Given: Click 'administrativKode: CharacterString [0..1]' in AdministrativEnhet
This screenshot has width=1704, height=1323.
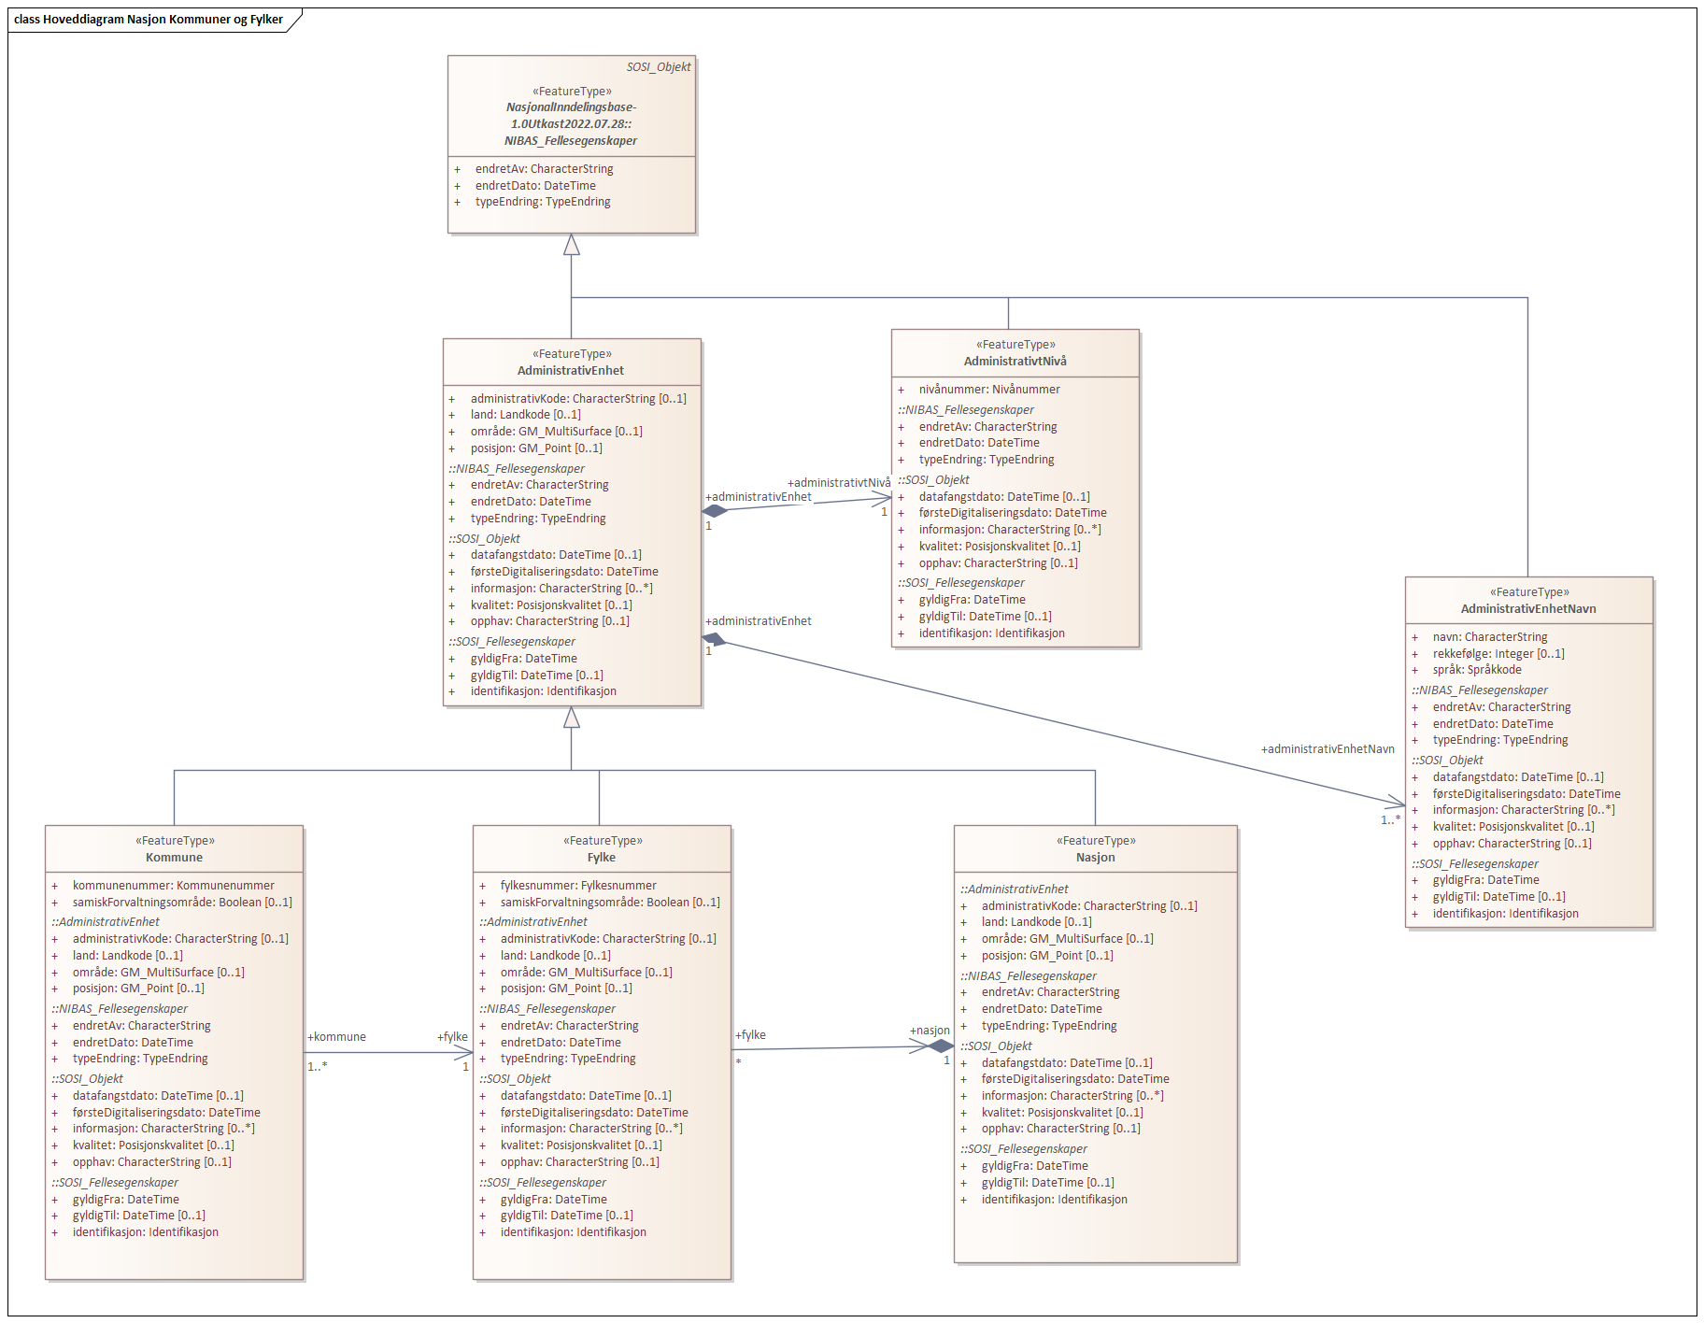Looking at the screenshot, I should (x=578, y=398).
